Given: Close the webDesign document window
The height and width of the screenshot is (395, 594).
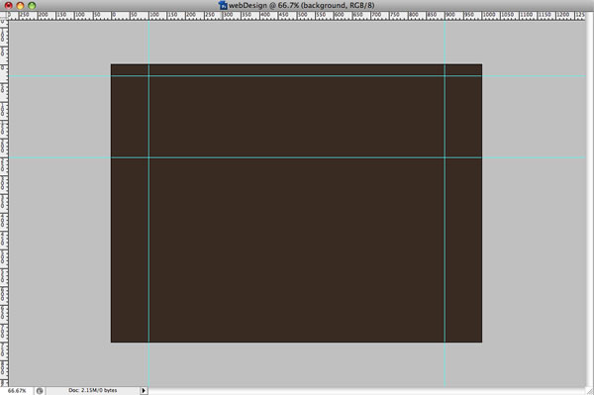Looking at the screenshot, I should [8, 5].
